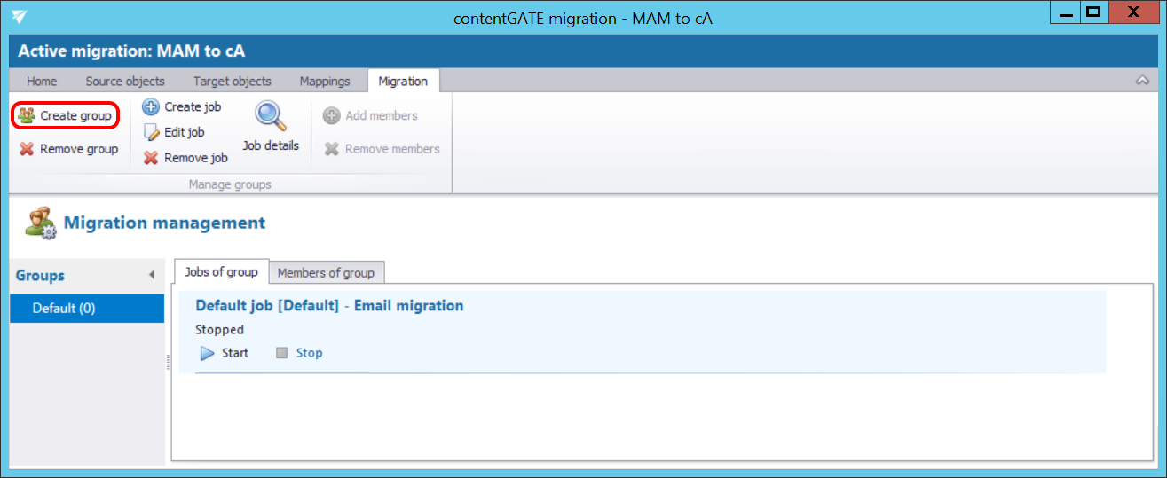Viewport: 1167px width, 478px height.
Task: Click the application logo in title bar
Action: [19, 16]
